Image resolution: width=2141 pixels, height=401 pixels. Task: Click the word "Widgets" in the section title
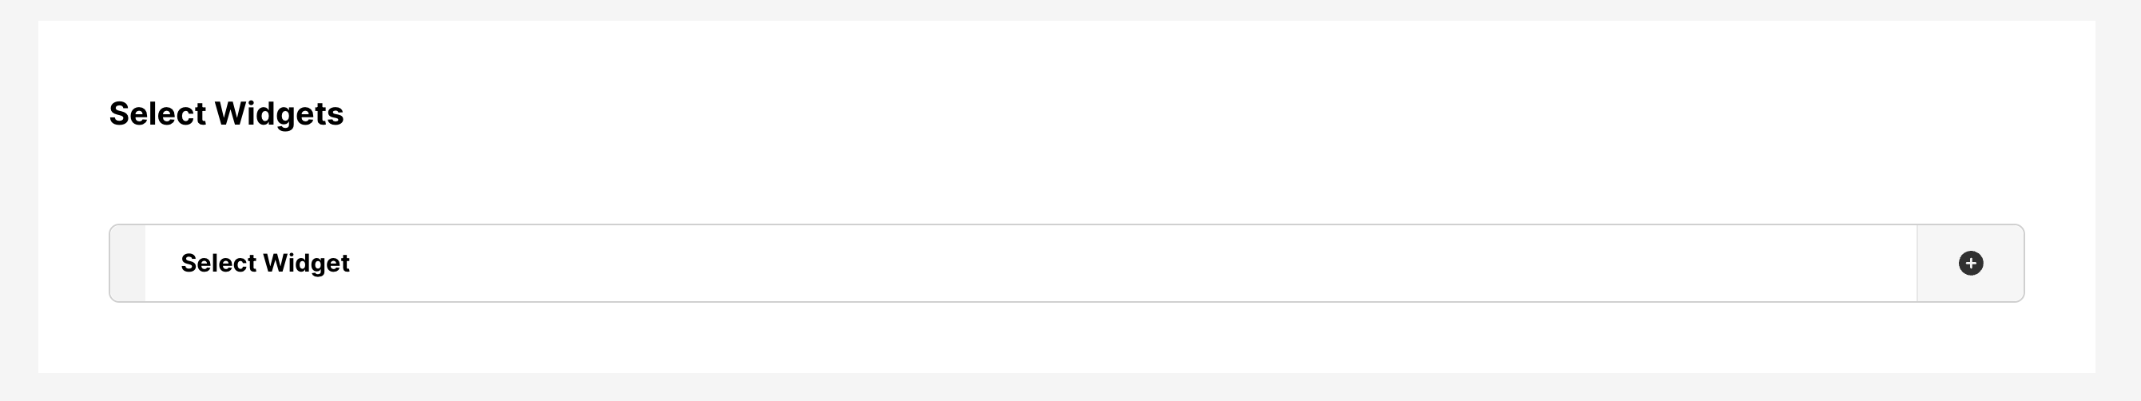point(279,113)
